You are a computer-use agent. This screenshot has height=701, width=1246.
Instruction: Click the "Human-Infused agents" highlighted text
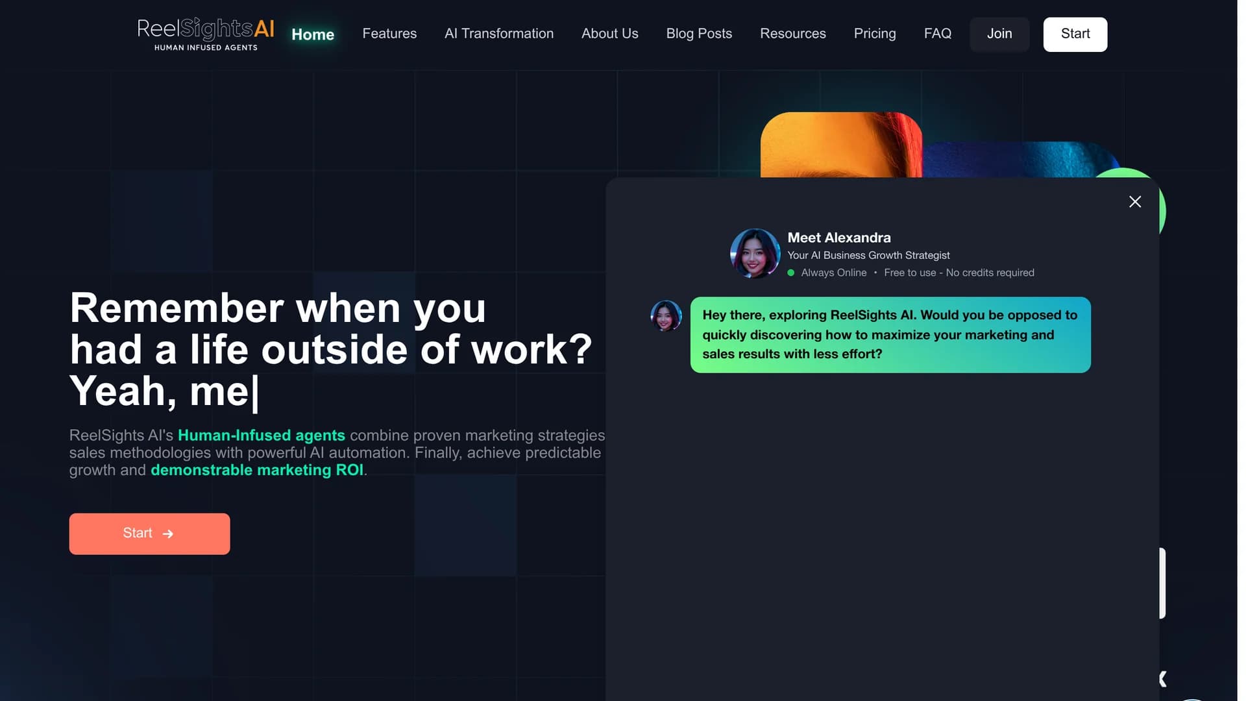[x=262, y=436]
